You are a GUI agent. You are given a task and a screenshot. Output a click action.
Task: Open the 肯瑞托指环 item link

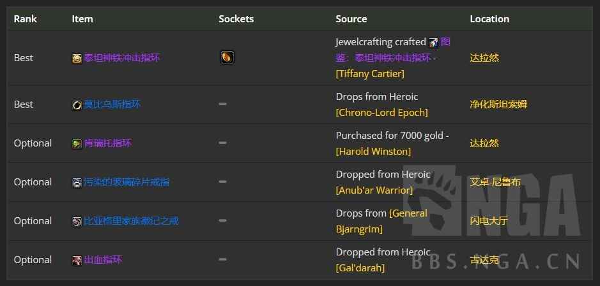[x=107, y=143]
